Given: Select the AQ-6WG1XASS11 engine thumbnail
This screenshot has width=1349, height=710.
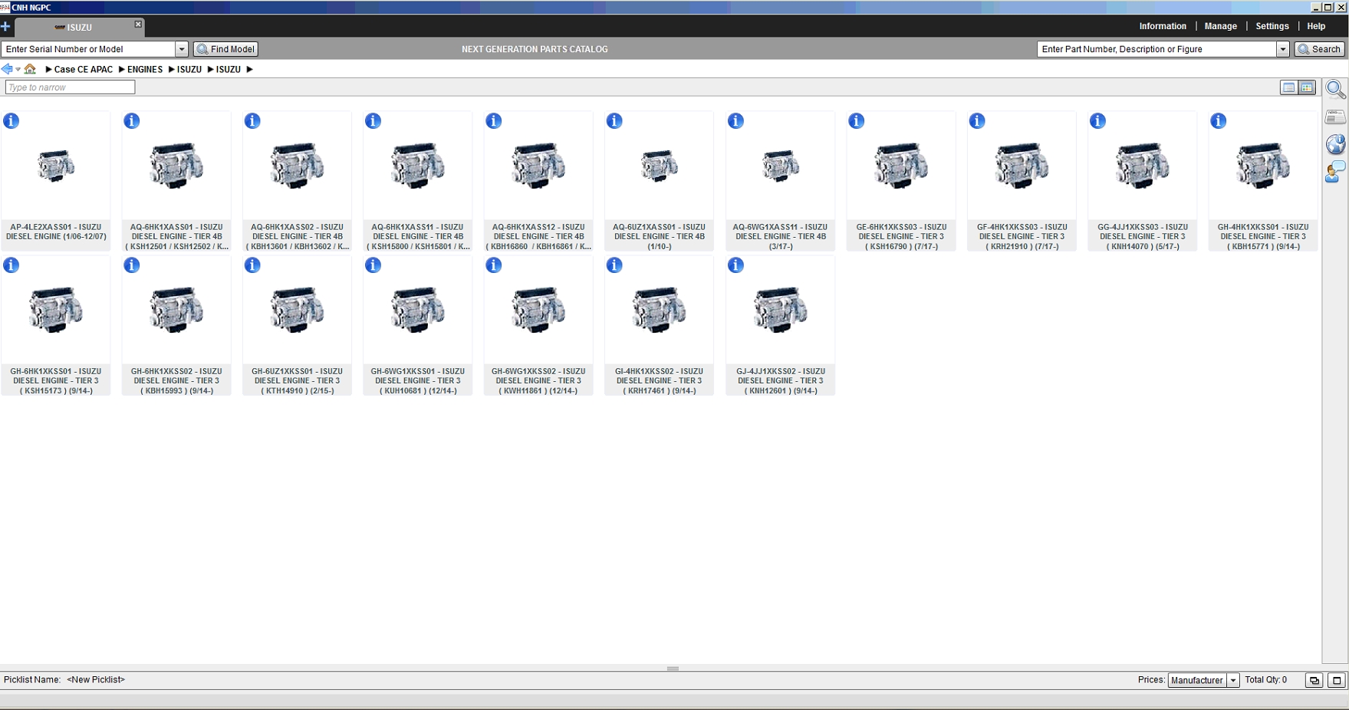Looking at the screenshot, I should [780, 165].
